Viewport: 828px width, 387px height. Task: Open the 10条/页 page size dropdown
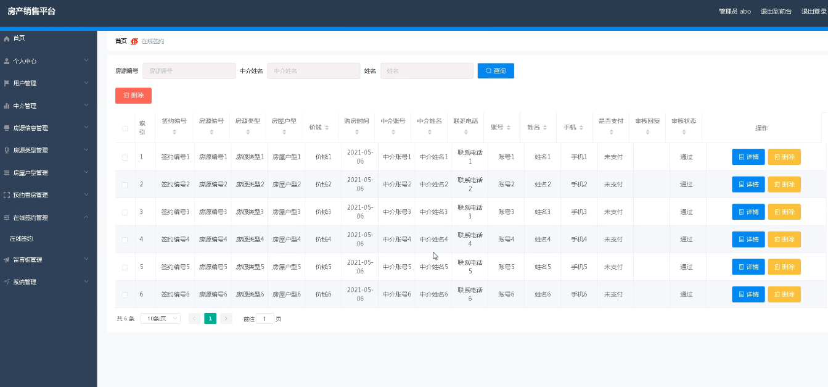pyautogui.click(x=160, y=318)
